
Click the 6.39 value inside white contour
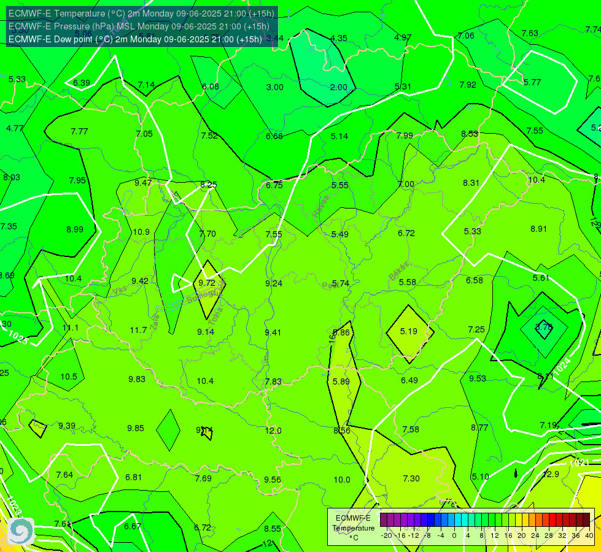click(x=82, y=83)
